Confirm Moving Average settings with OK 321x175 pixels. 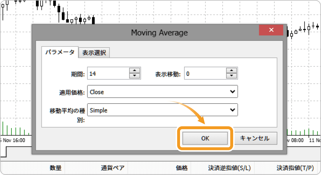click(205, 138)
